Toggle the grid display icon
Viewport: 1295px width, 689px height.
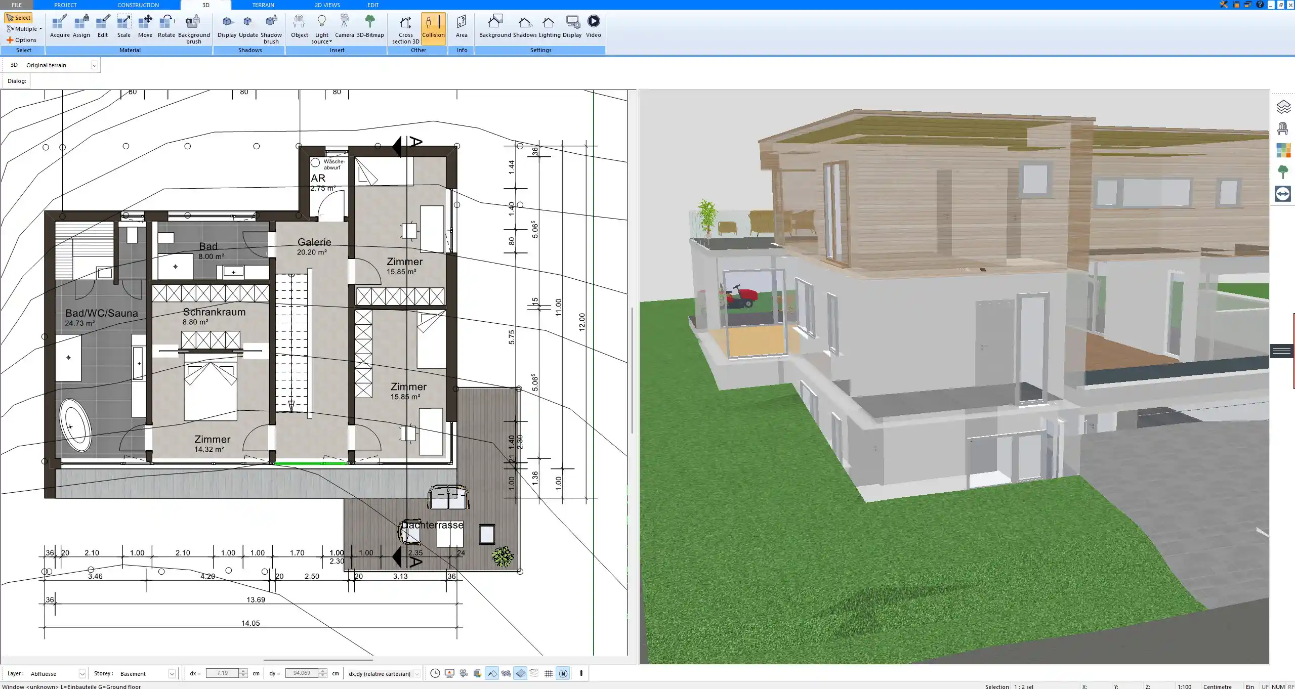tap(549, 673)
